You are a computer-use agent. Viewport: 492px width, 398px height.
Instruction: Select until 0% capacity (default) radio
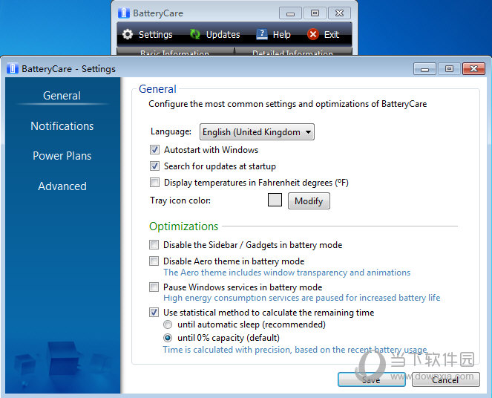tap(168, 338)
